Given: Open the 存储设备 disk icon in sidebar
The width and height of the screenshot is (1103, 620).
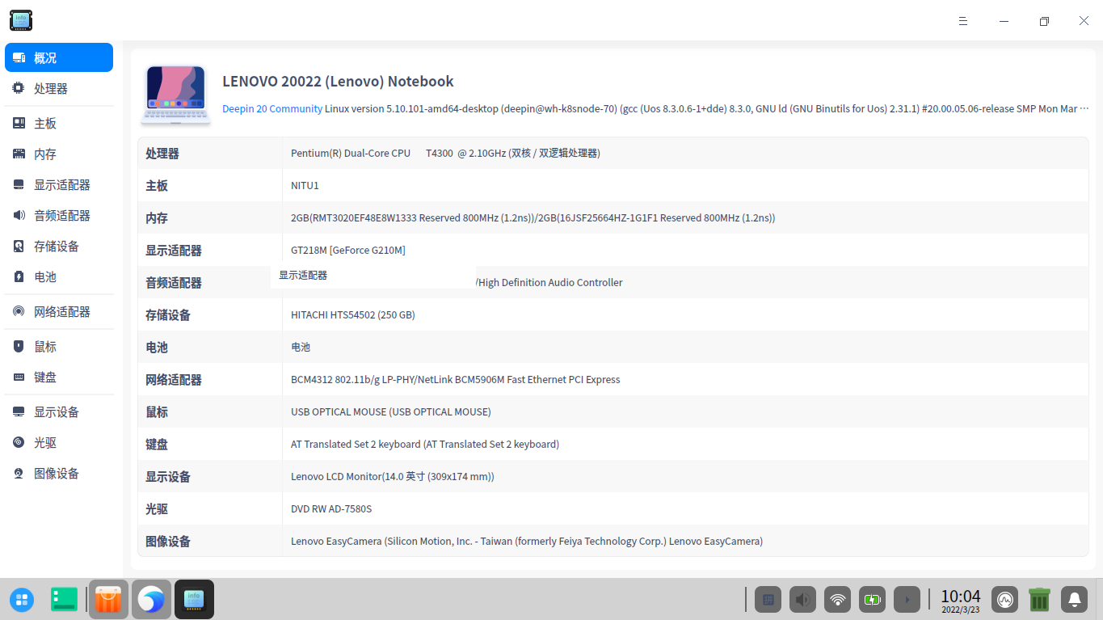Looking at the screenshot, I should point(19,246).
